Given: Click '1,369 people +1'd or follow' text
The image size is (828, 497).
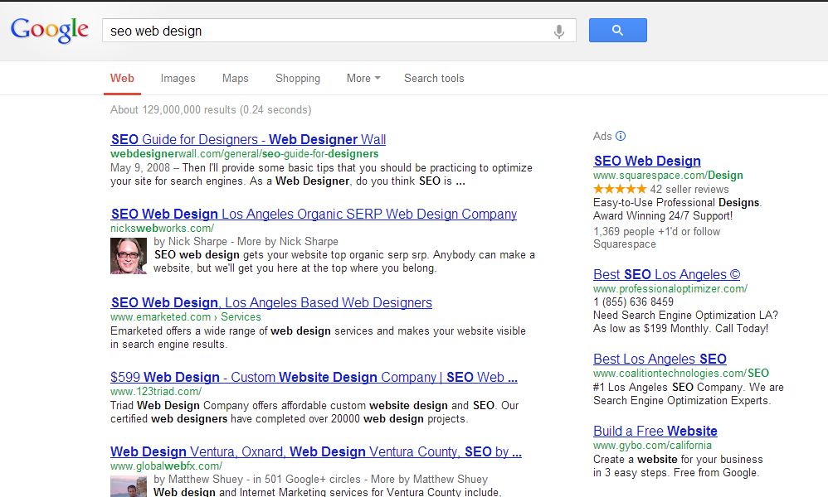Looking at the screenshot, I should point(656,231).
